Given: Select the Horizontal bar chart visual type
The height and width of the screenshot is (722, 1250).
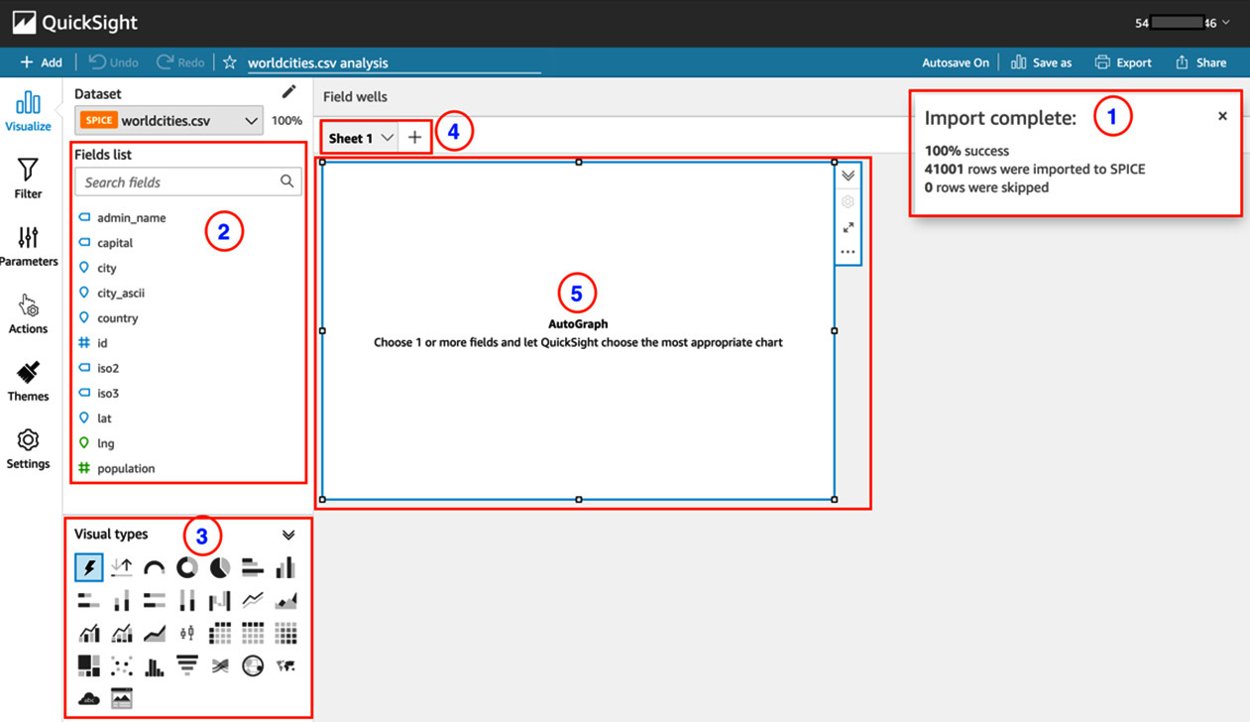Looking at the screenshot, I should (x=253, y=567).
